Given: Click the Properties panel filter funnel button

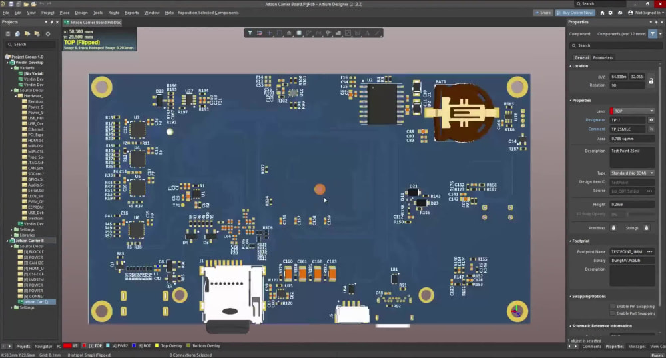Looking at the screenshot, I should 653,33.
